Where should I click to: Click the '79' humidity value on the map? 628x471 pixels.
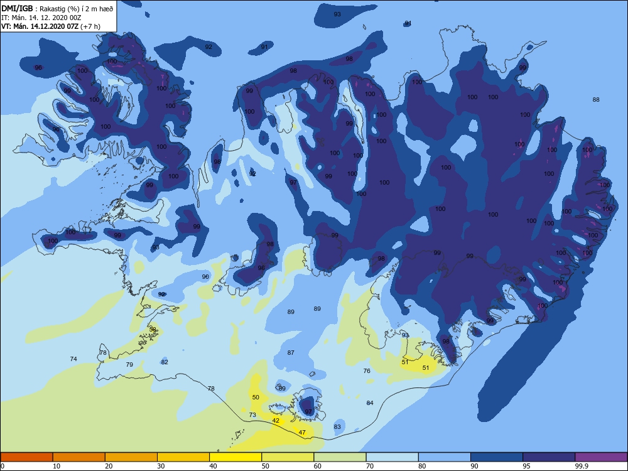[x=129, y=364]
